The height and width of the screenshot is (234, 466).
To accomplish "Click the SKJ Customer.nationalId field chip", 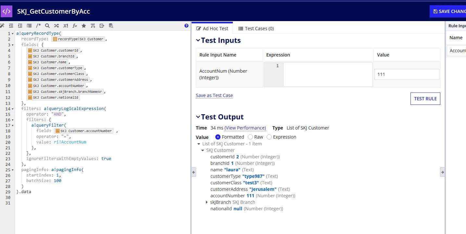I will 53,97.
